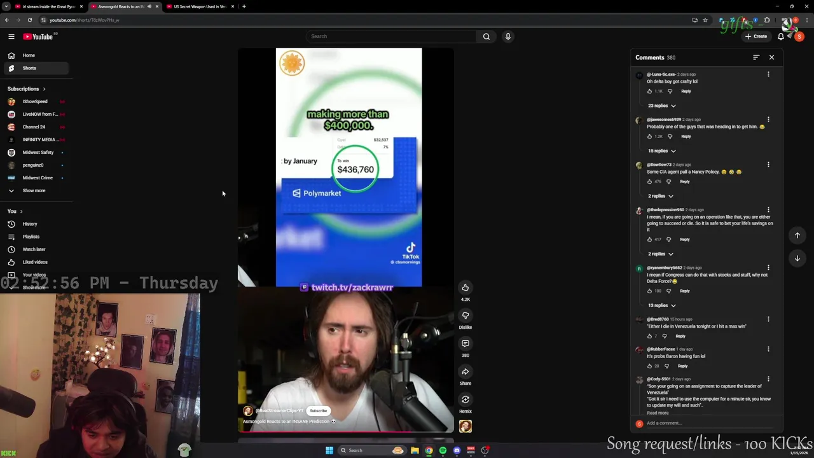
Task: Open the Chrome tab search dropdown
Action: pos(6,6)
